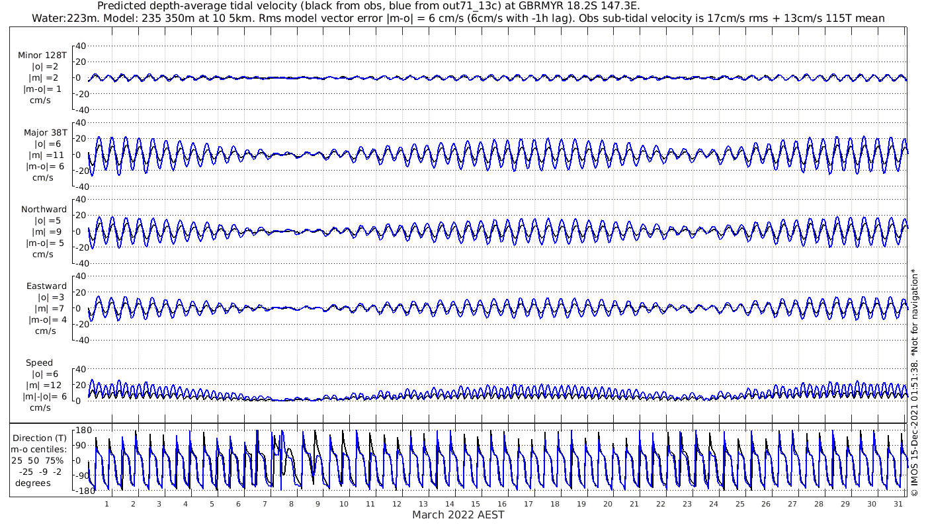Select the '|m-o|= 4' value in Eastward panel
Screen dimensions: 926x529
(47, 319)
